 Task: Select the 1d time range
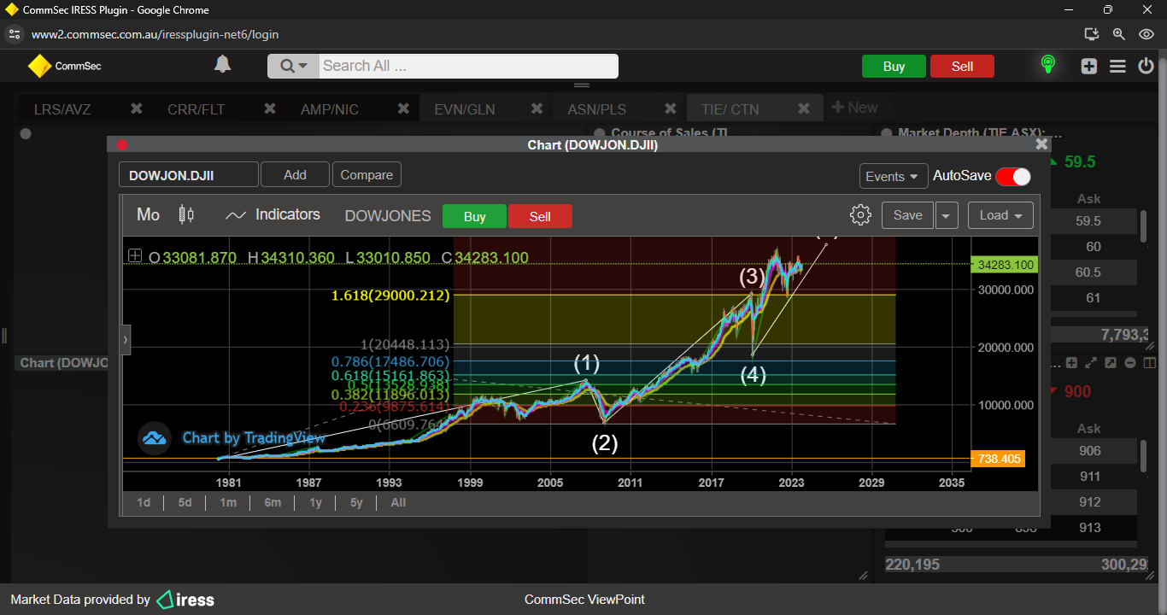pos(144,502)
